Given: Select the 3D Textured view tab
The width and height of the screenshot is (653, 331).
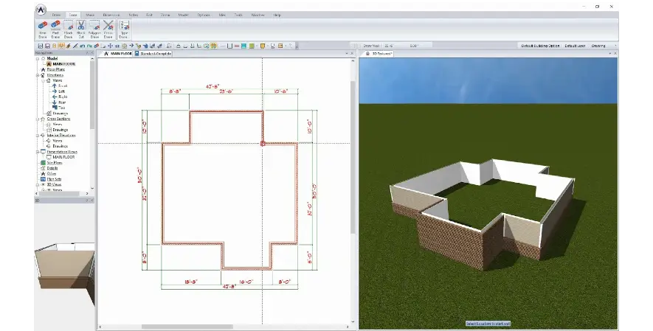Looking at the screenshot, I should 379,54.
